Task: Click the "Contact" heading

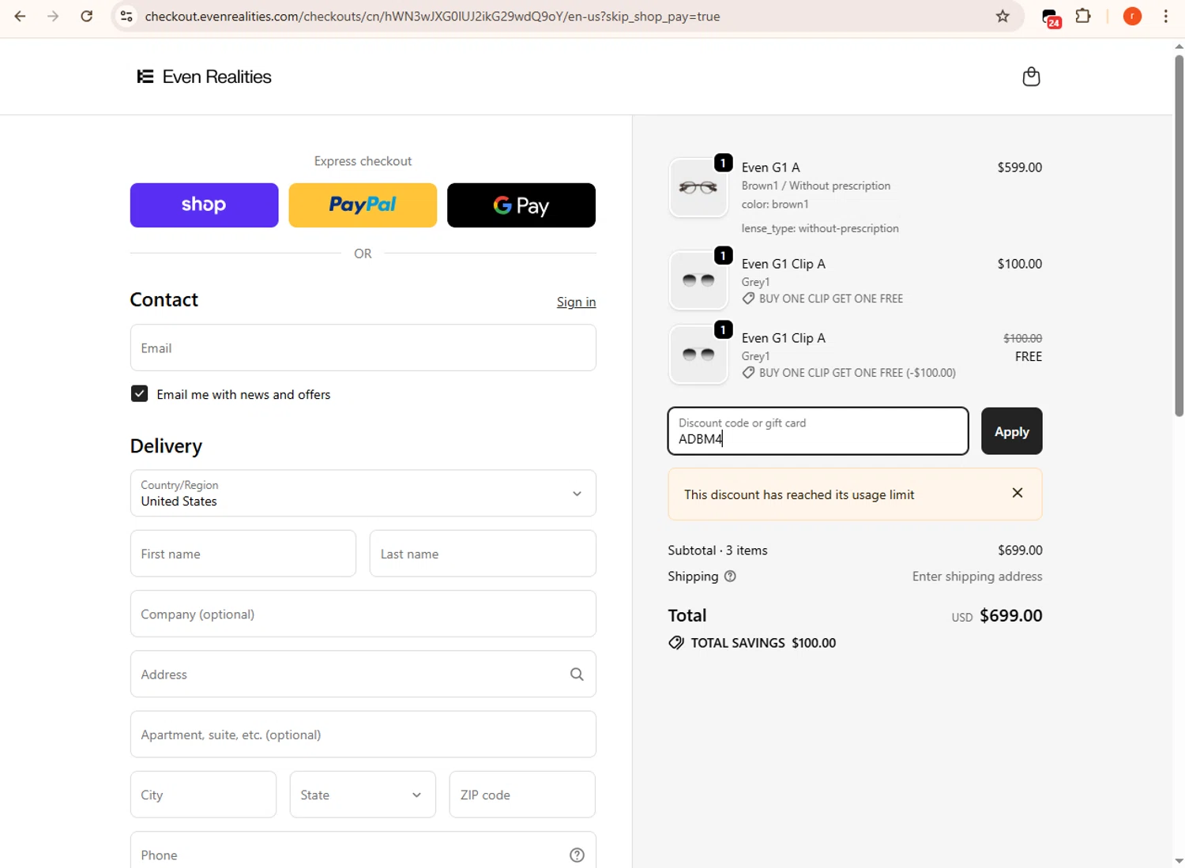Action: [x=164, y=300]
